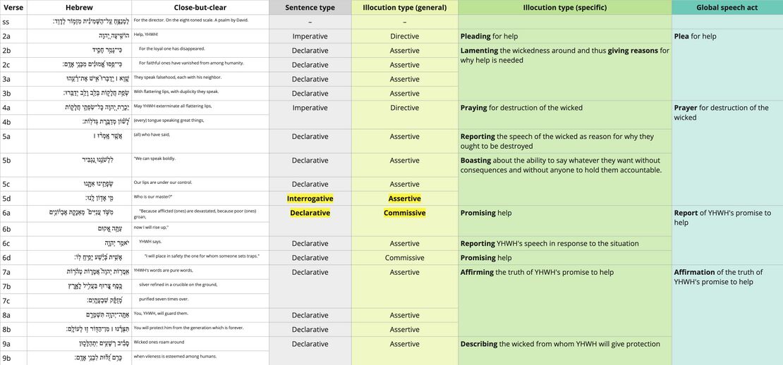The width and height of the screenshot is (783, 365).
Task: Click the highlighted Commissive cell in row 6a
Action: point(404,213)
